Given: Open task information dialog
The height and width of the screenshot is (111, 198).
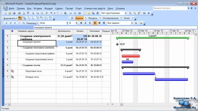Looking at the screenshot, I should 84,13.
